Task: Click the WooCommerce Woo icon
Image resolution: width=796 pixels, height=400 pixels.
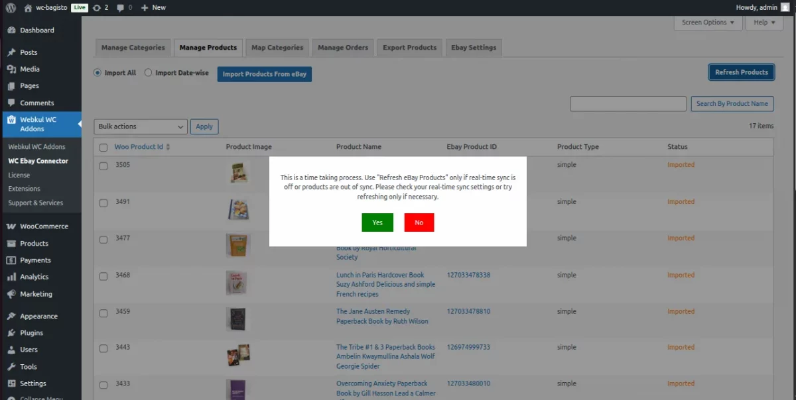Action: 11,226
